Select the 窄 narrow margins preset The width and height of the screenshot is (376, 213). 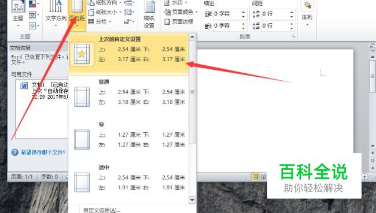tap(129, 140)
